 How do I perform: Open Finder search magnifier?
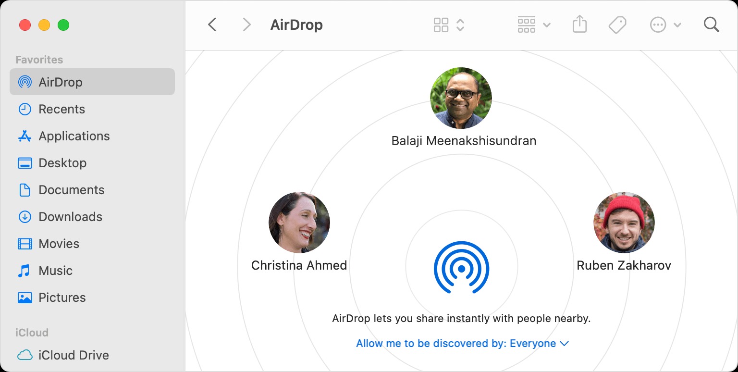(x=711, y=25)
